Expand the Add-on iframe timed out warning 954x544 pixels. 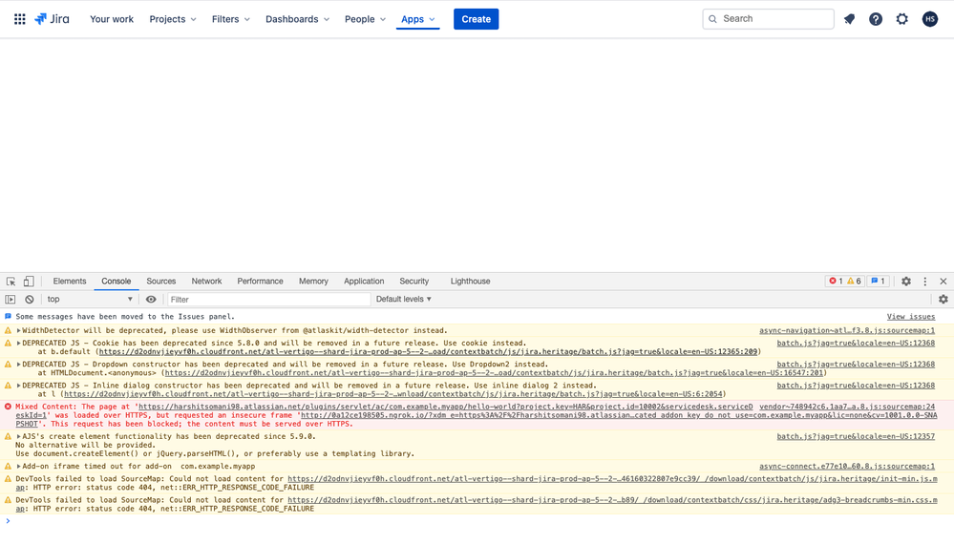click(18, 466)
